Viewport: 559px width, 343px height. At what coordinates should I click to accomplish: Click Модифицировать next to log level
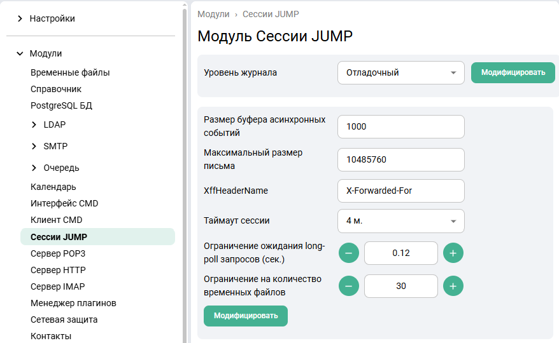(513, 72)
